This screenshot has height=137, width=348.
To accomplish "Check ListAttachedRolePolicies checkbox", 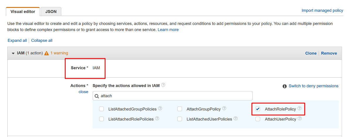I will click(x=101, y=119).
